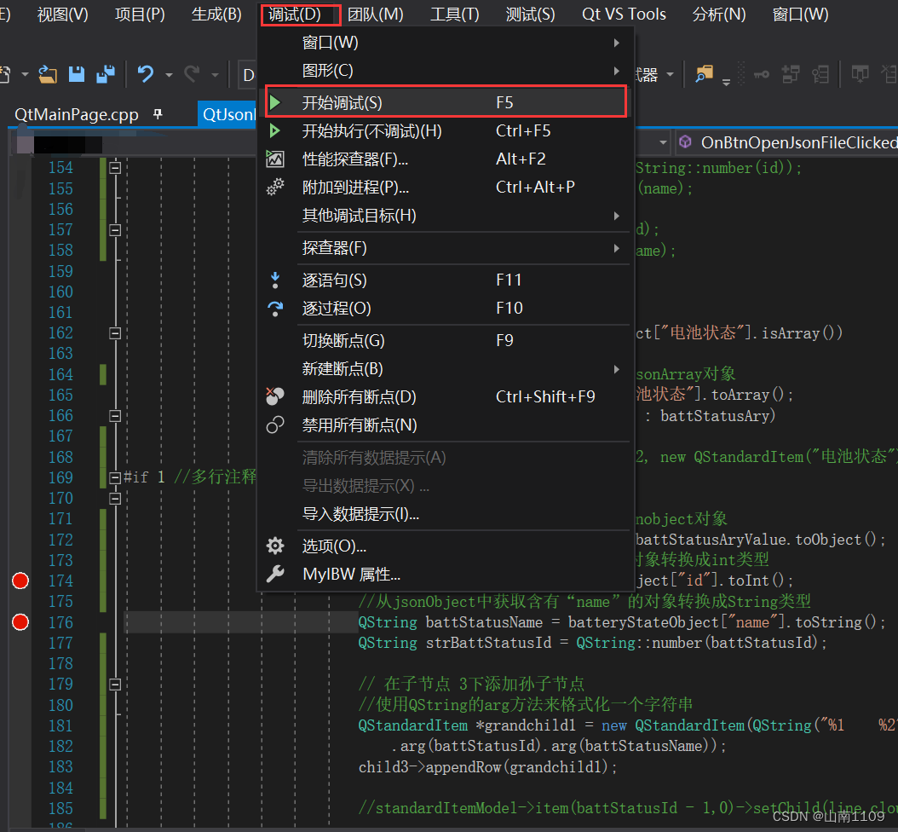898x832 pixels.
Task: Open the 生成(B) menu
Action: (x=216, y=14)
